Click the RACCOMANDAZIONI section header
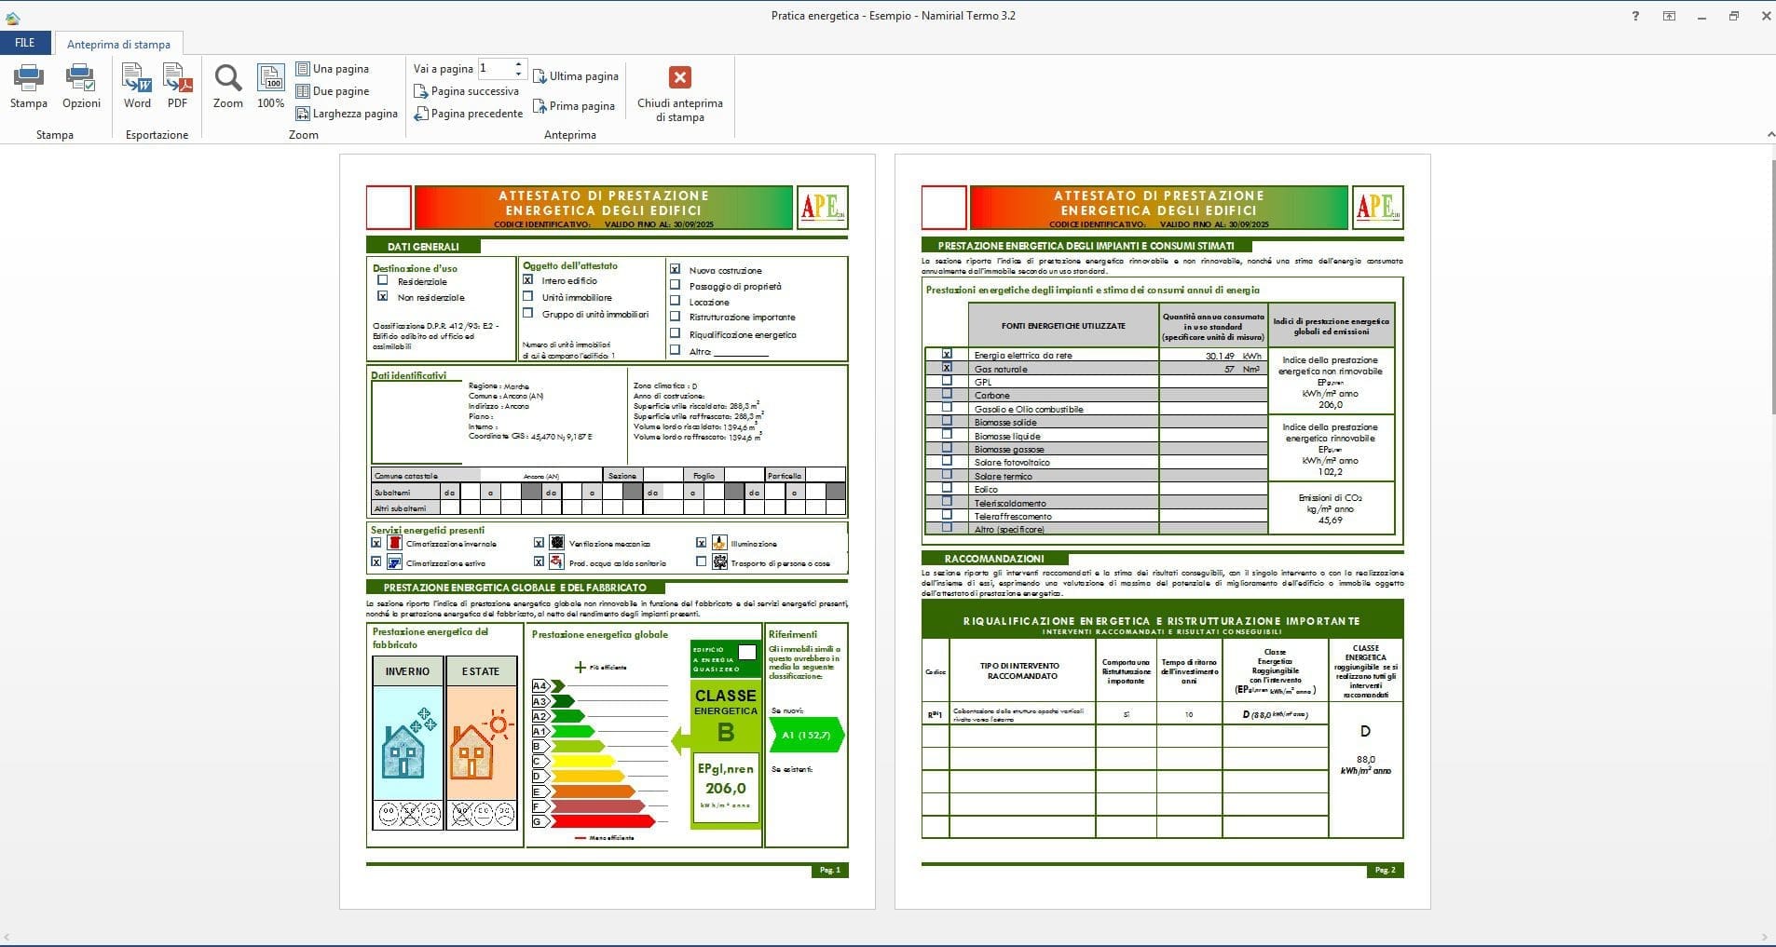The height and width of the screenshot is (947, 1776). pos(994,559)
